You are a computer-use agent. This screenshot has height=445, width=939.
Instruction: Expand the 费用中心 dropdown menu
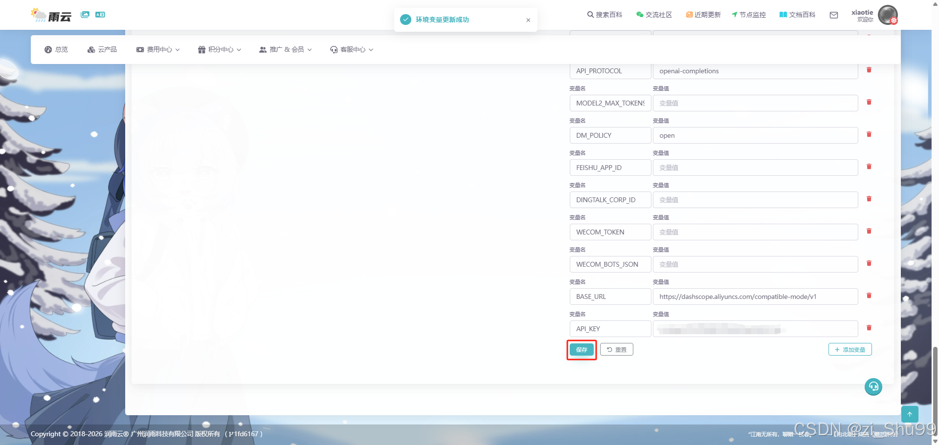point(157,49)
